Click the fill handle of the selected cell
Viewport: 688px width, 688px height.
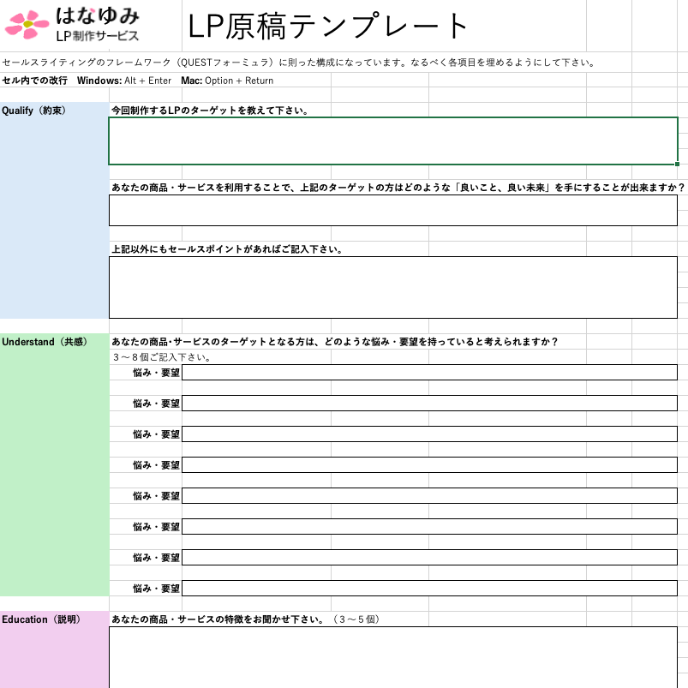(x=677, y=164)
